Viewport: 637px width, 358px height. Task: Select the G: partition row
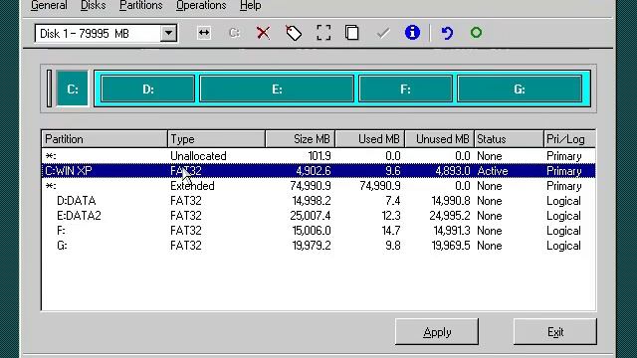pos(318,246)
